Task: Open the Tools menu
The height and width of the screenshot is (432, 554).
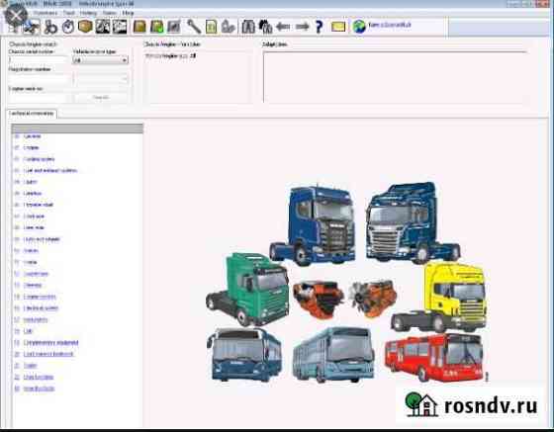Action: 69,13
